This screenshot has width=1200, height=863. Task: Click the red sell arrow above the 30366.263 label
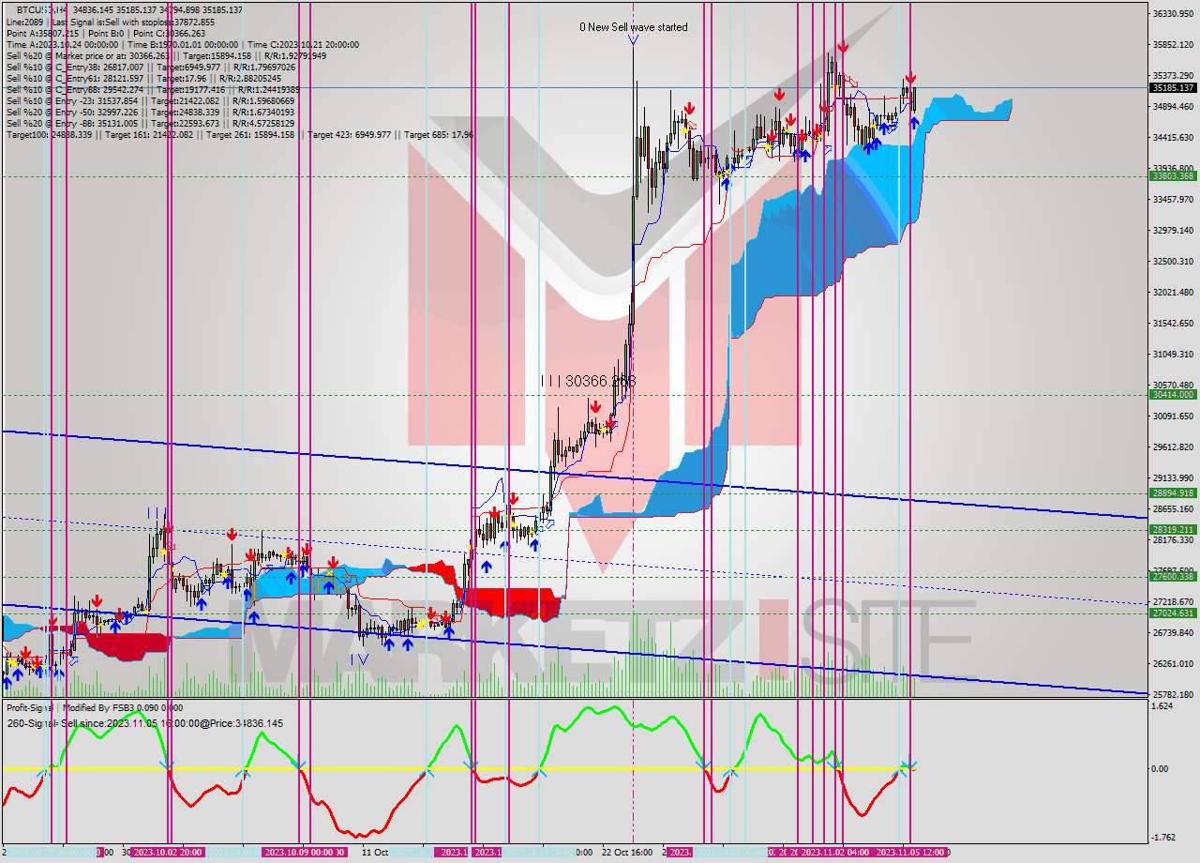coord(594,406)
